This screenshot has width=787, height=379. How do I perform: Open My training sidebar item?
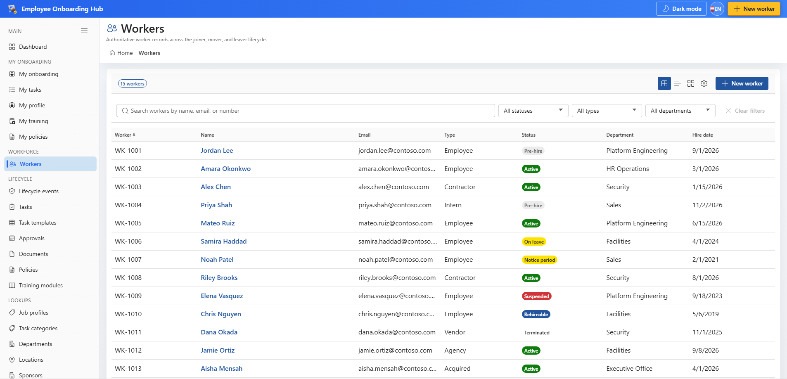point(50,121)
